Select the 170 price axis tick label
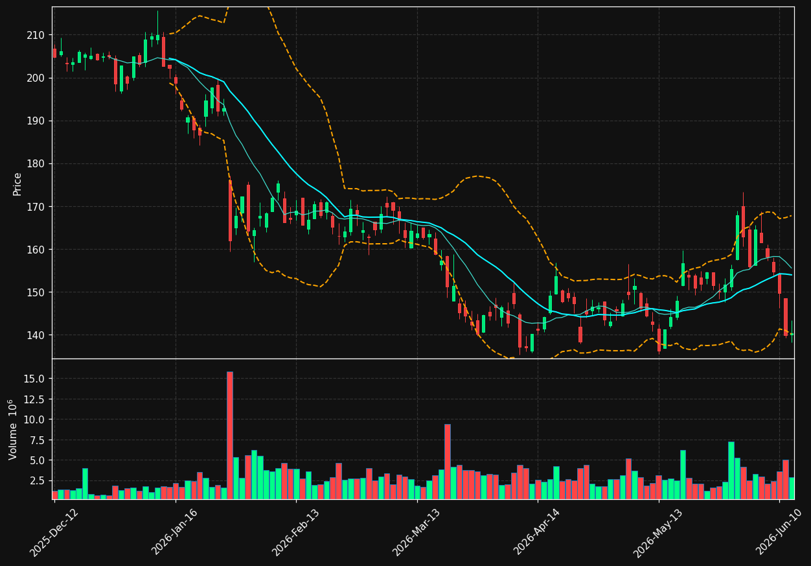The height and width of the screenshot is (566, 811). [36, 207]
